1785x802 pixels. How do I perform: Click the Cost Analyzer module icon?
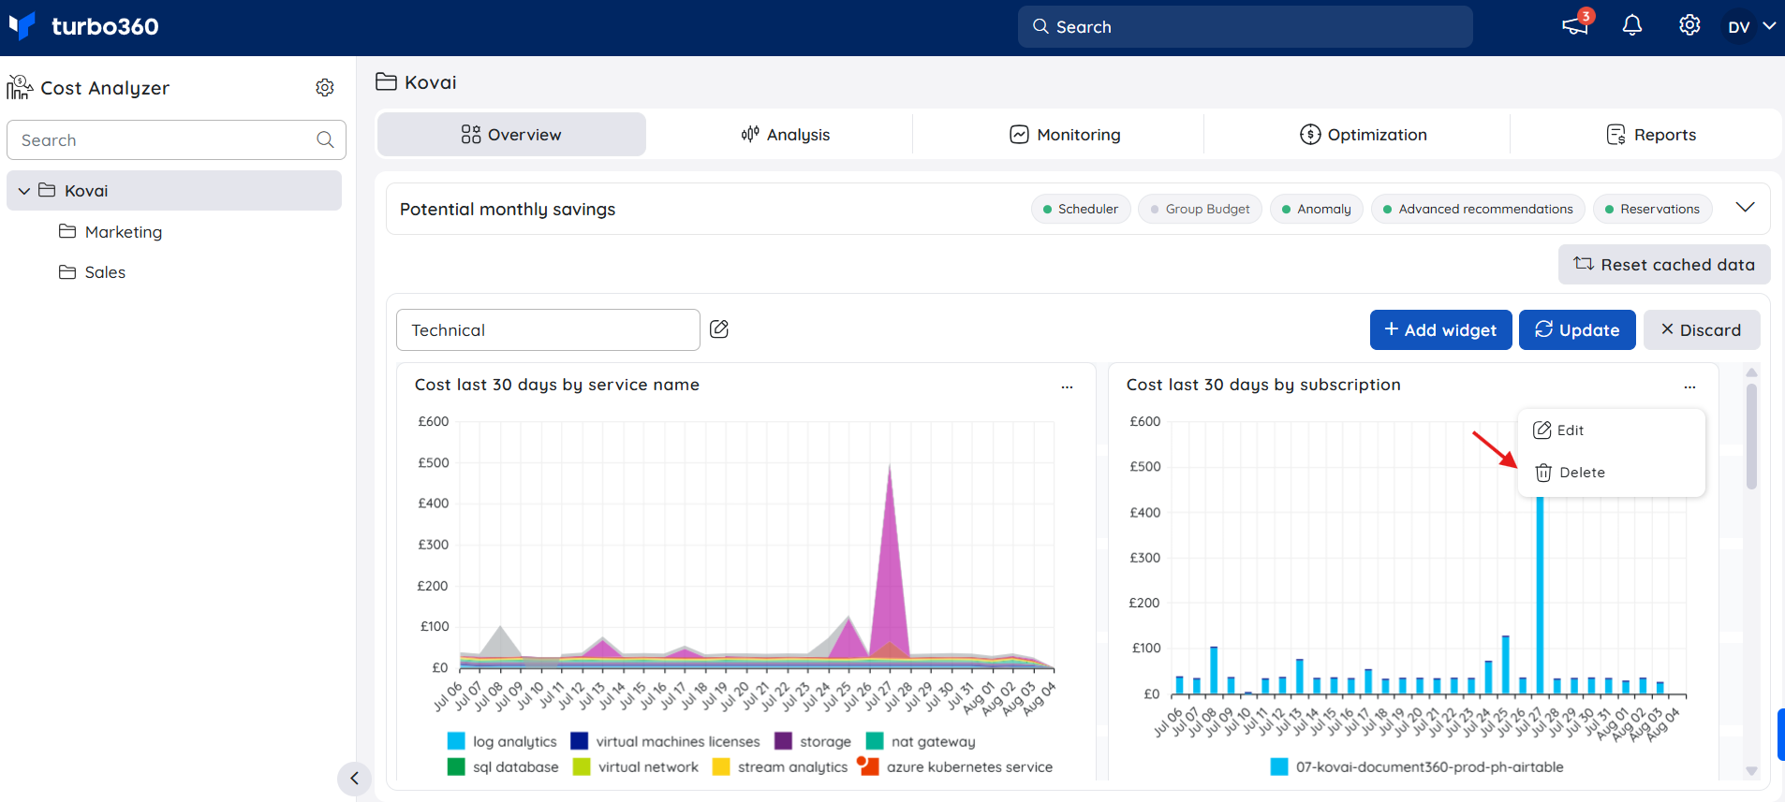point(20,88)
